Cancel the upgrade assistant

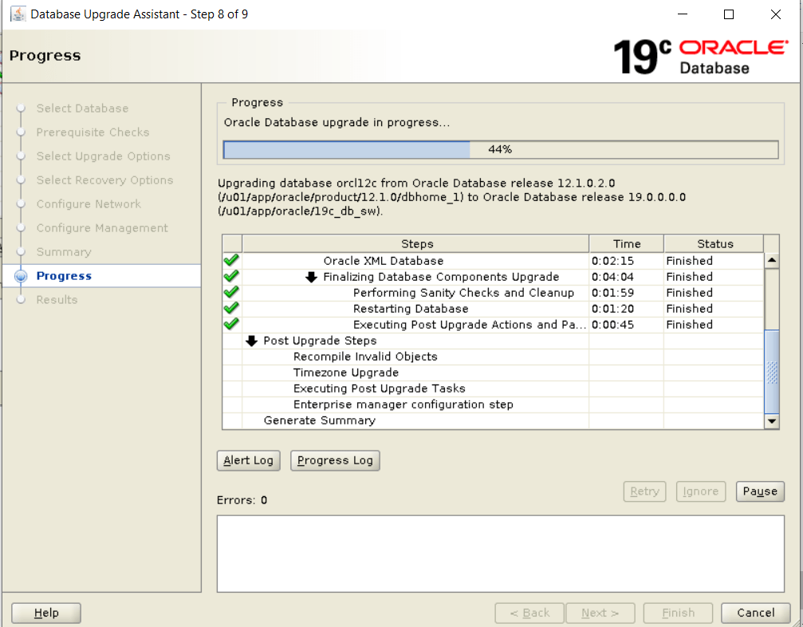tap(755, 613)
